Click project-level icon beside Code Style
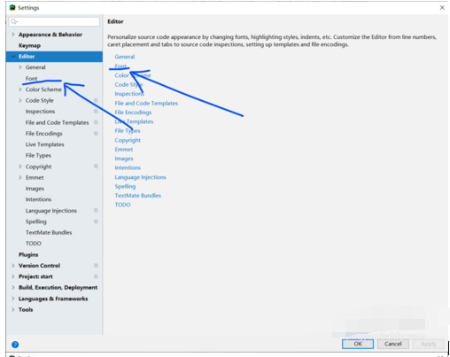Image resolution: width=450 pixels, height=357 pixels. pos(96,100)
